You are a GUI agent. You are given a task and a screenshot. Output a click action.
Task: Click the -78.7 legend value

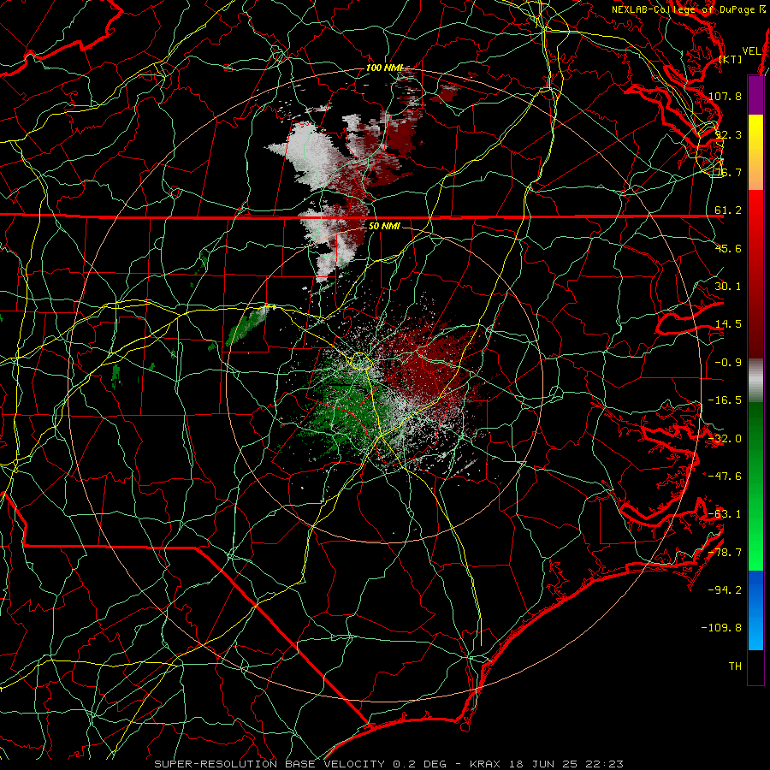click(x=725, y=553)
